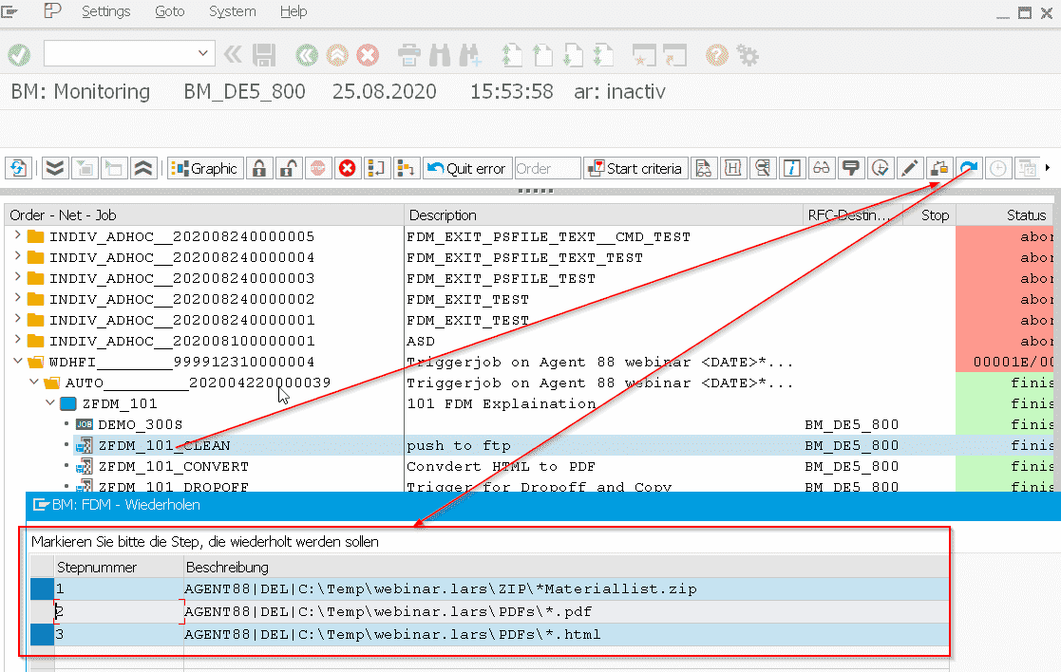Click the Start criteria button
Viewport: 1061px width, 672px height.
pyautogui.click(x=635, y=168)
